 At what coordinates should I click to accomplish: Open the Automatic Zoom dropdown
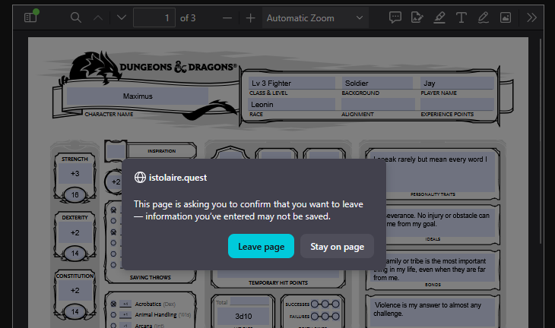tap(315, 17)
